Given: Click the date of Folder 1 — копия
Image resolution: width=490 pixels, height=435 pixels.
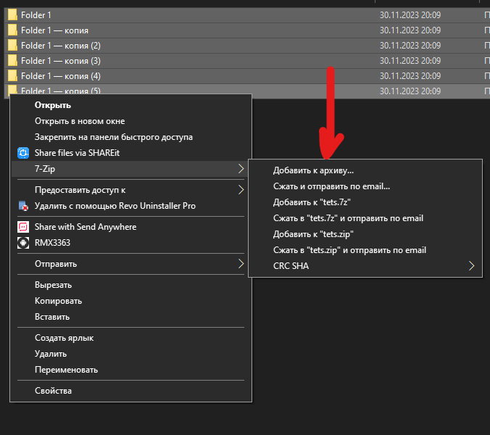Looking at the screenshot, I should tap(410, 30).
